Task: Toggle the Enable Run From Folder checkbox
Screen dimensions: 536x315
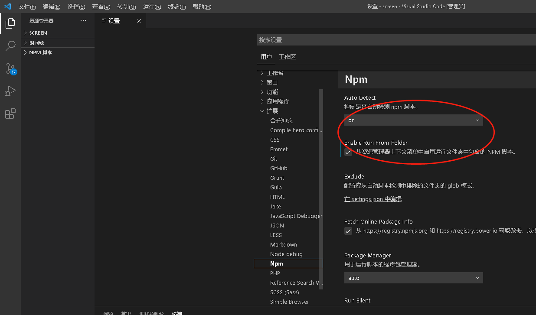Action: click(x=348, y=152)
